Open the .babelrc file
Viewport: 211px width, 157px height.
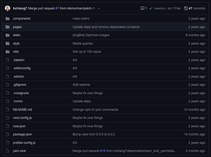(x=19, y=60)
